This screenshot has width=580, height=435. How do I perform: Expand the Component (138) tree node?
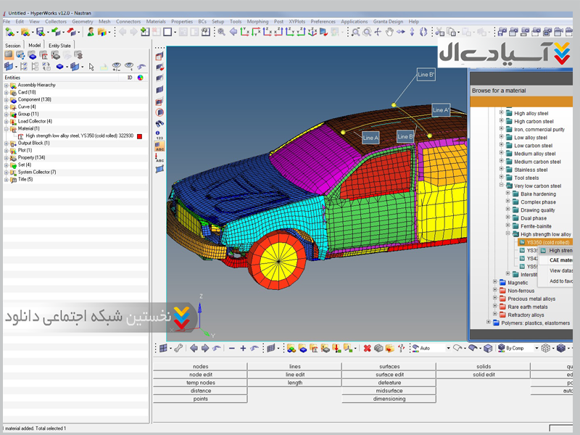pyautogui.click(x=7, y=99)
